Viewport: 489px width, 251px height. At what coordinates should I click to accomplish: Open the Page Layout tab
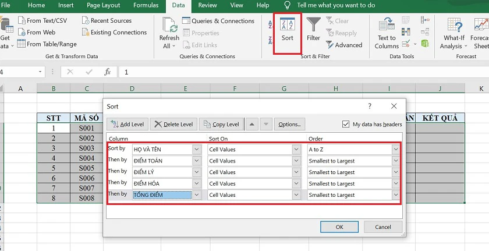103,5
